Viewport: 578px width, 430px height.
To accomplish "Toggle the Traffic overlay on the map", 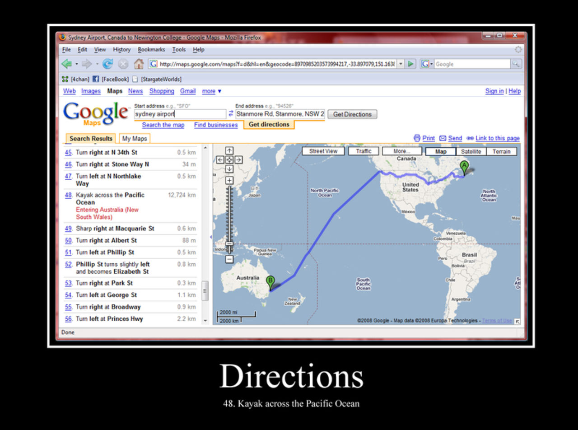I will click(x=364, y=151).
